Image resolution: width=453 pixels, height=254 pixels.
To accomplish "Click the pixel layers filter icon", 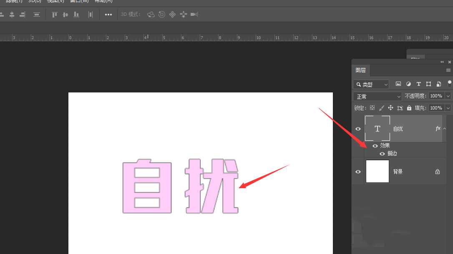I will coord(398,84).
